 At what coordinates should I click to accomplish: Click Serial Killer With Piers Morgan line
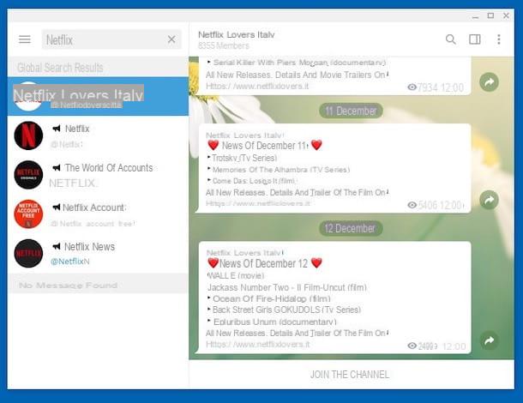[297, 63]
